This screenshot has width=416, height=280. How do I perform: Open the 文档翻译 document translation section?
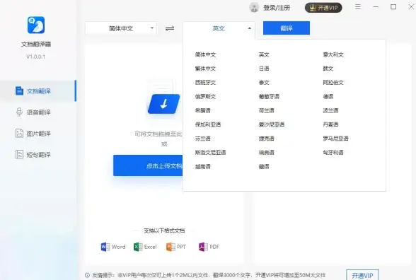click(38, 91)
